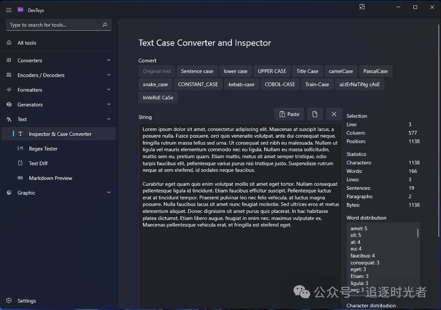Click the Text category icon
This screenshot has width=441, height=310.
tap(9, 119)
